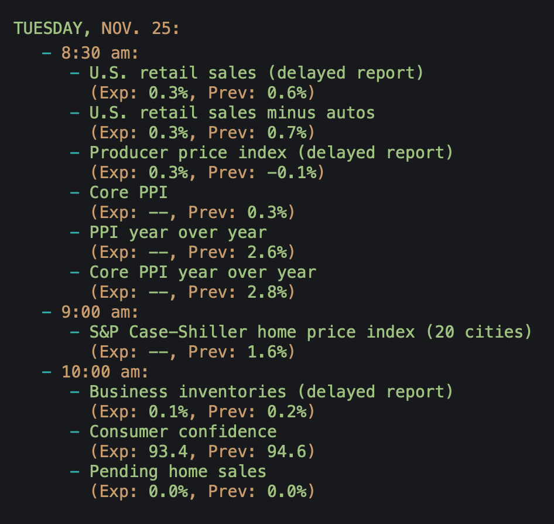Image resolution: width=554 pixels, height=524 pixels.
Task: Select the 8:30 am time entry
Action: (x=100, y=53)
